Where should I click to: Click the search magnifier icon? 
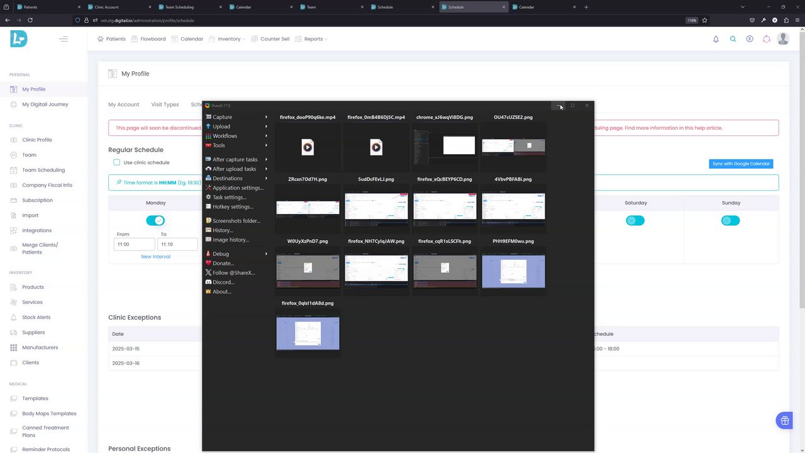733,39
